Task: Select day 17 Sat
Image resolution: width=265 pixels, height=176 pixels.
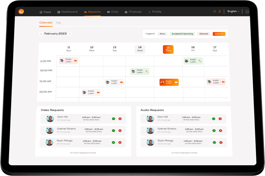Action: coord(215,49)
